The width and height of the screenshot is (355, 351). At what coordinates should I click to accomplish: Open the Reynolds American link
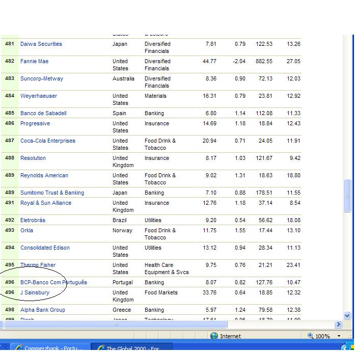pyautogui.click(x=44, y=175)
